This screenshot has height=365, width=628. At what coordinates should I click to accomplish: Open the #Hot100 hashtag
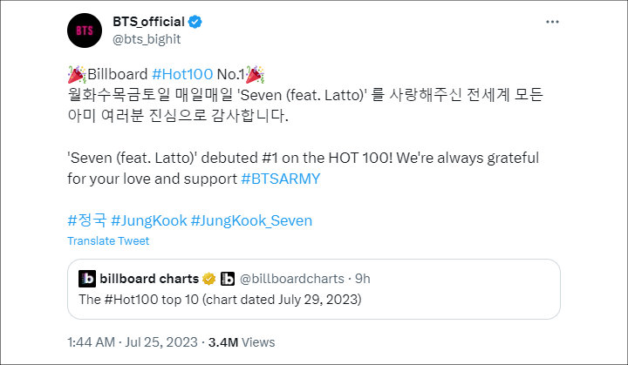182,74
